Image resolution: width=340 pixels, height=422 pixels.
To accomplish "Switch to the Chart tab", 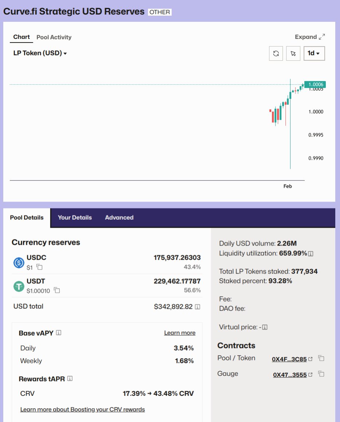I will tap(21, 37).
